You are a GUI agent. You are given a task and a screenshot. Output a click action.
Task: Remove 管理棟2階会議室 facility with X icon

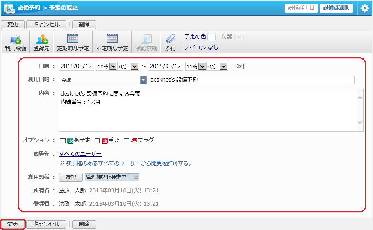pos(136,177)
